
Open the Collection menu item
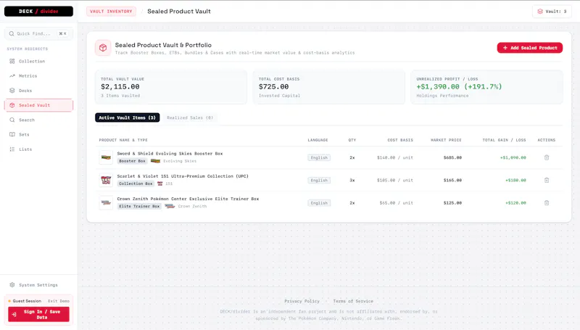[x=38, y=61]
